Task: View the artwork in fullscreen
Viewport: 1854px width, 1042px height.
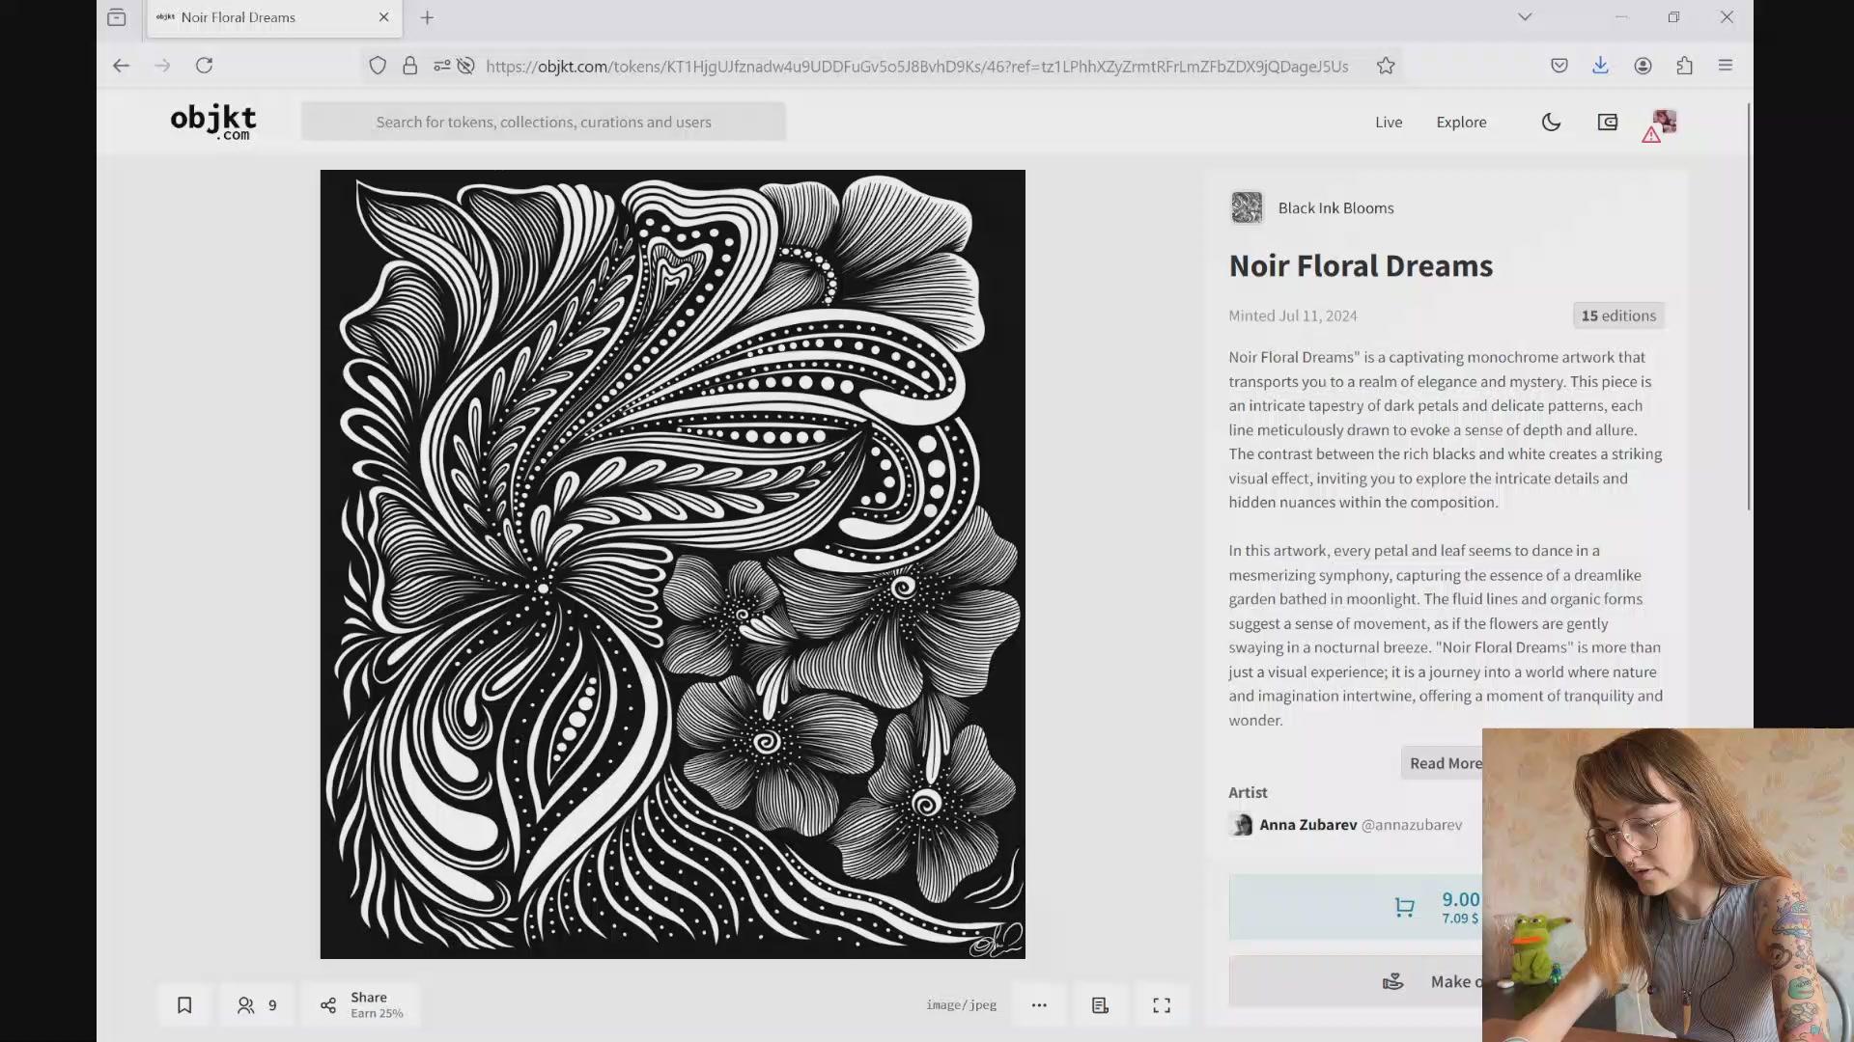Action: click(x=1162, y=1005)
